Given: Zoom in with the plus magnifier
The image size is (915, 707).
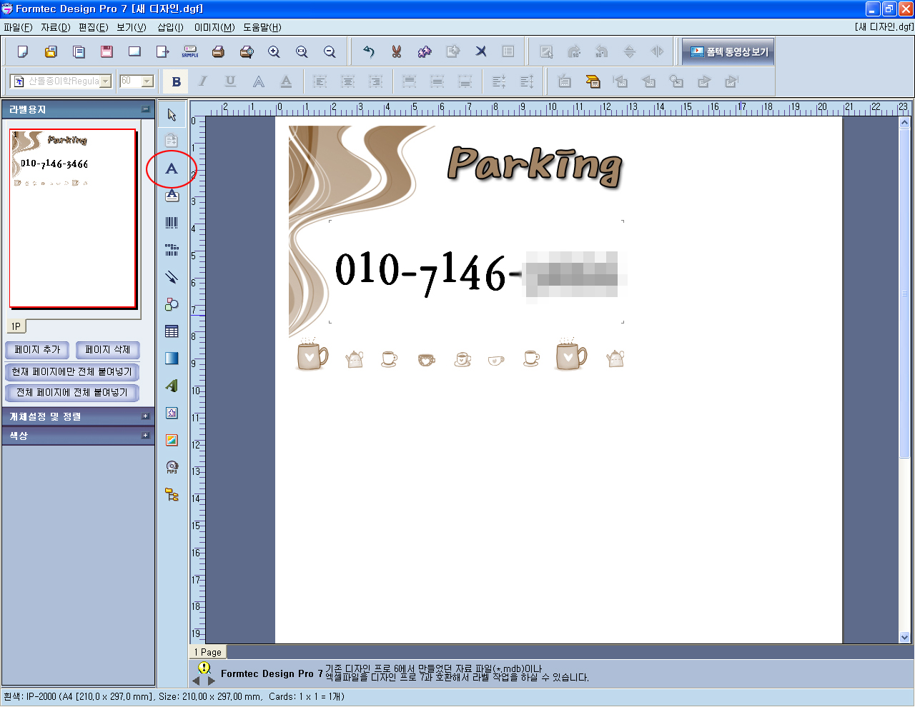Looking at the screenshot, I should pos(274,51).
